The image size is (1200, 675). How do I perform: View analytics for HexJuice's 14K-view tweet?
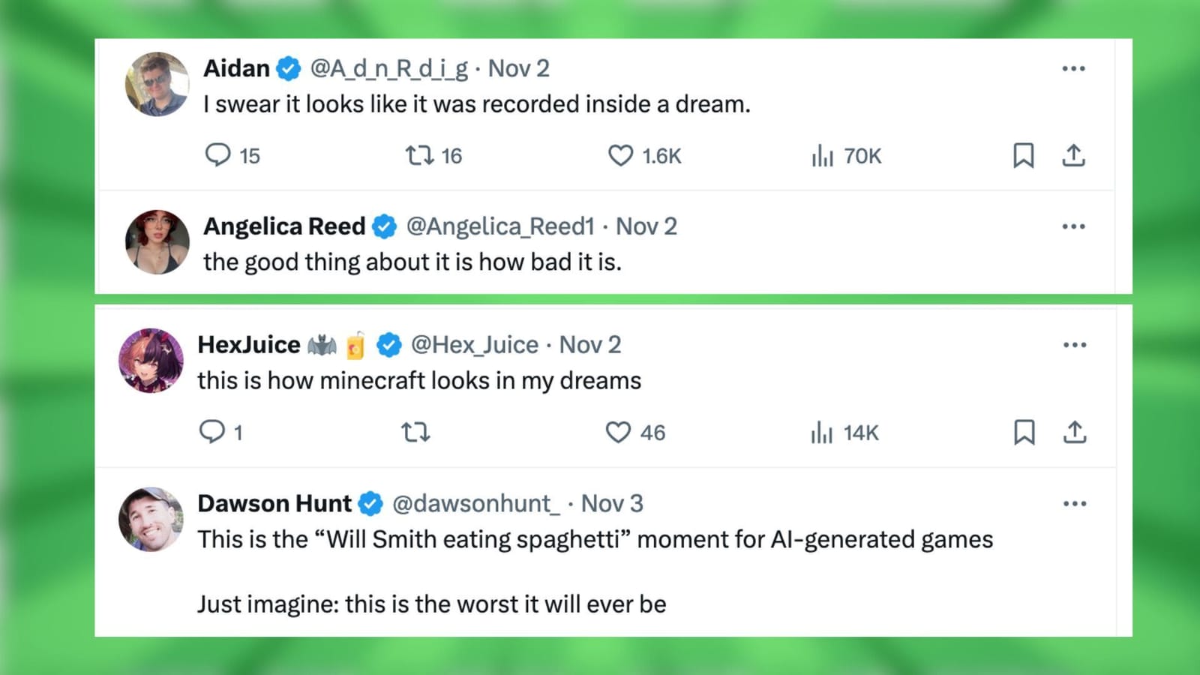pyautogui.click(x=822, y=432)
